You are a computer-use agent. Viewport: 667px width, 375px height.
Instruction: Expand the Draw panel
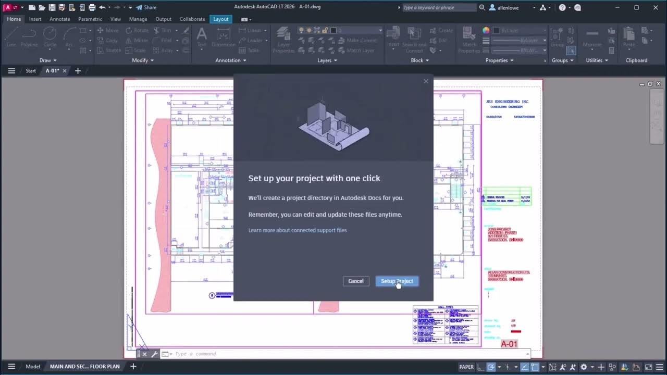[48, 60]
